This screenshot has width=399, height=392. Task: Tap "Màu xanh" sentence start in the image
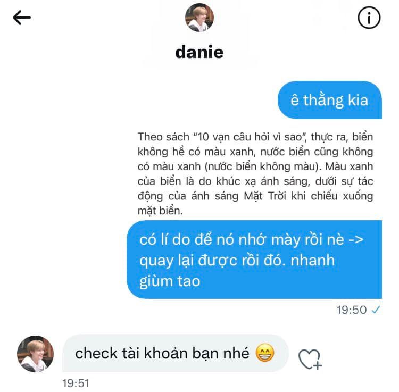pyautogui.click(x=349, y=166)
